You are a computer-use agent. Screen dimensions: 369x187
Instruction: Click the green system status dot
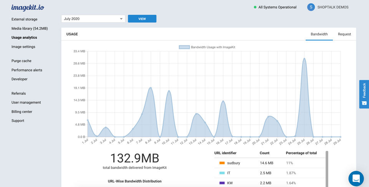255,7
